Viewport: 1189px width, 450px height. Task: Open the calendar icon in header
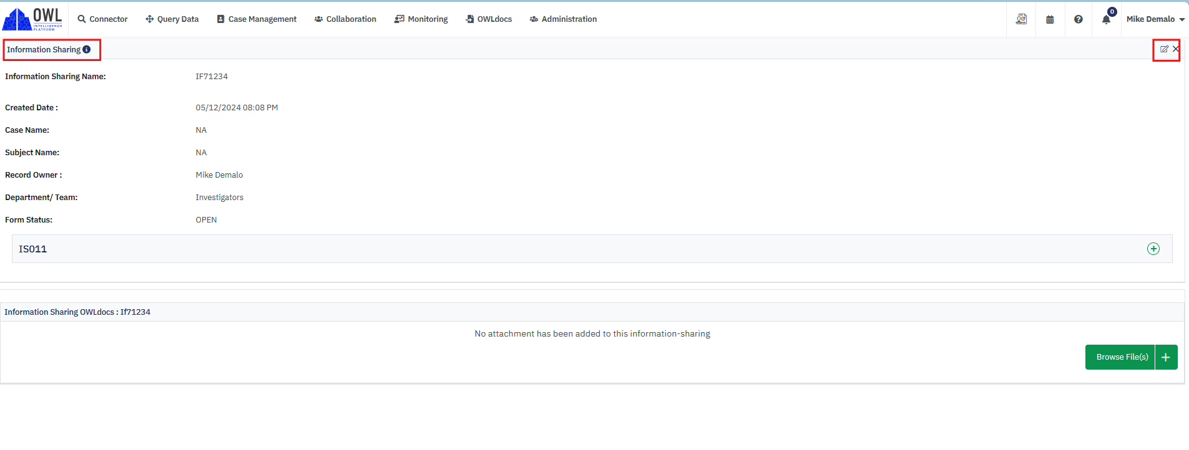1050,19
